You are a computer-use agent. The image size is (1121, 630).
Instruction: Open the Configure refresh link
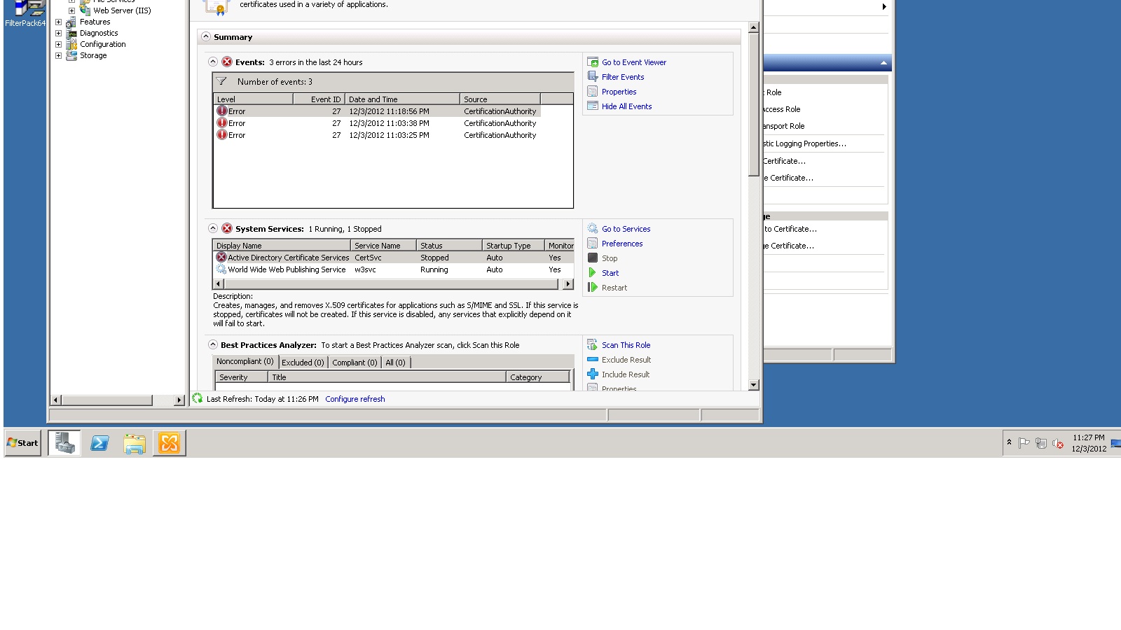(x=355, y=399)
